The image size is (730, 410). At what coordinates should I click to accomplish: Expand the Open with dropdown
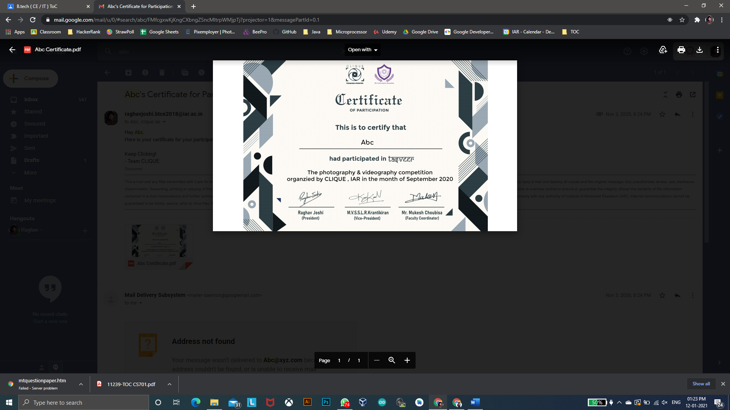(362, 50)
